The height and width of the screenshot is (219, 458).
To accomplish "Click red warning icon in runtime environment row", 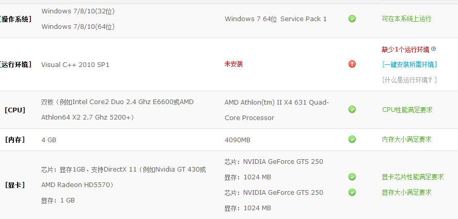I will pos(352,64).
